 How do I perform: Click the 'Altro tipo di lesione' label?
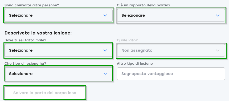coord(135,64)
